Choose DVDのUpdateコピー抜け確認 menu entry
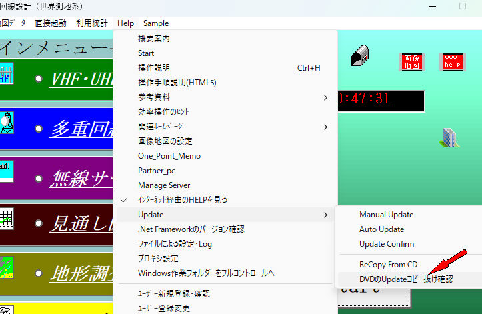This screenshot has width=482, height=314. [405, 279]
